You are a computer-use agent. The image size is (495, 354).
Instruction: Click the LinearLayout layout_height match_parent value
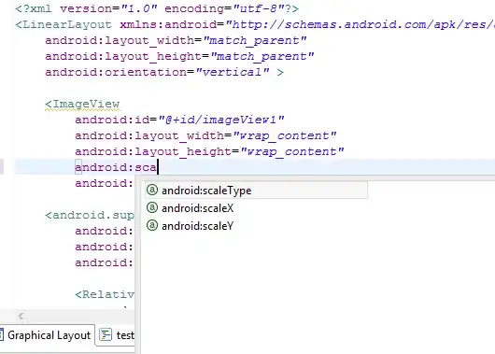(x=262, y=56)
